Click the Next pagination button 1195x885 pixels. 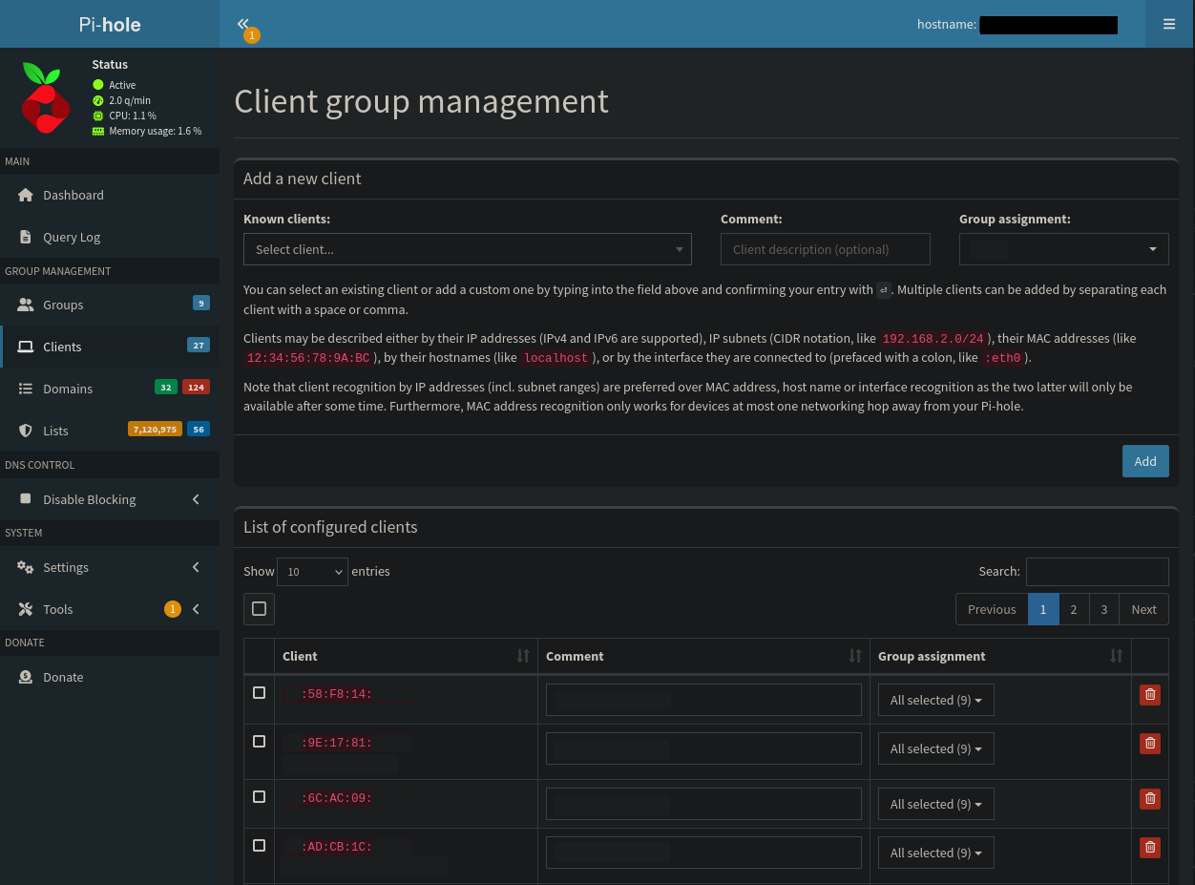1143,609
